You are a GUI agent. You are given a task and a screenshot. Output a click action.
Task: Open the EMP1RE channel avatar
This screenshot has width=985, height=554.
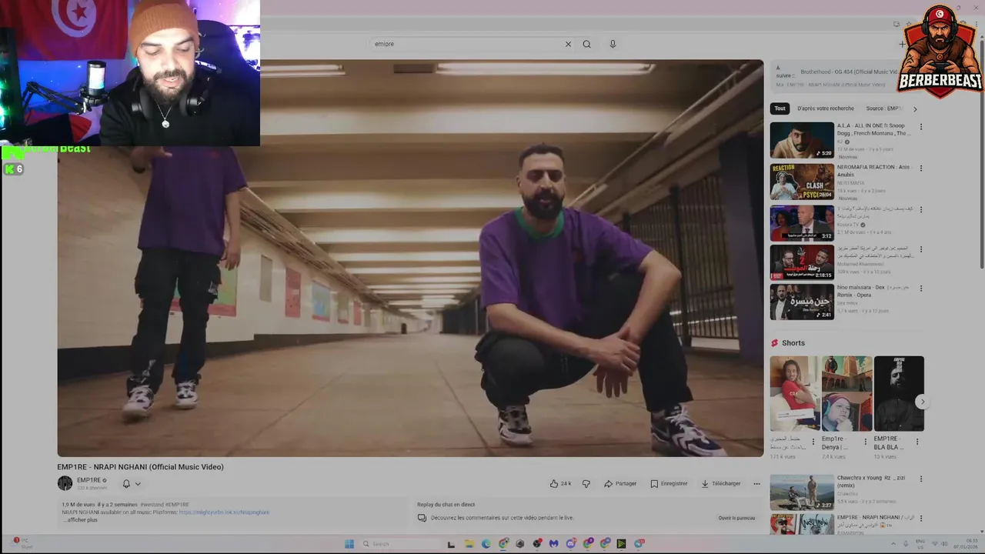pos(65,483)
